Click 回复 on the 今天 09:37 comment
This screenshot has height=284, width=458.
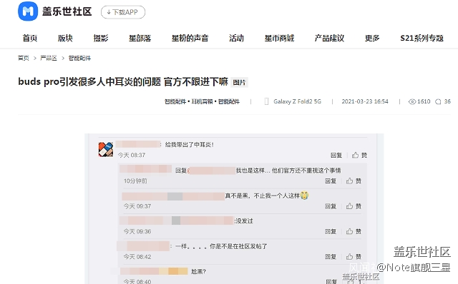(x=331, y=206)
